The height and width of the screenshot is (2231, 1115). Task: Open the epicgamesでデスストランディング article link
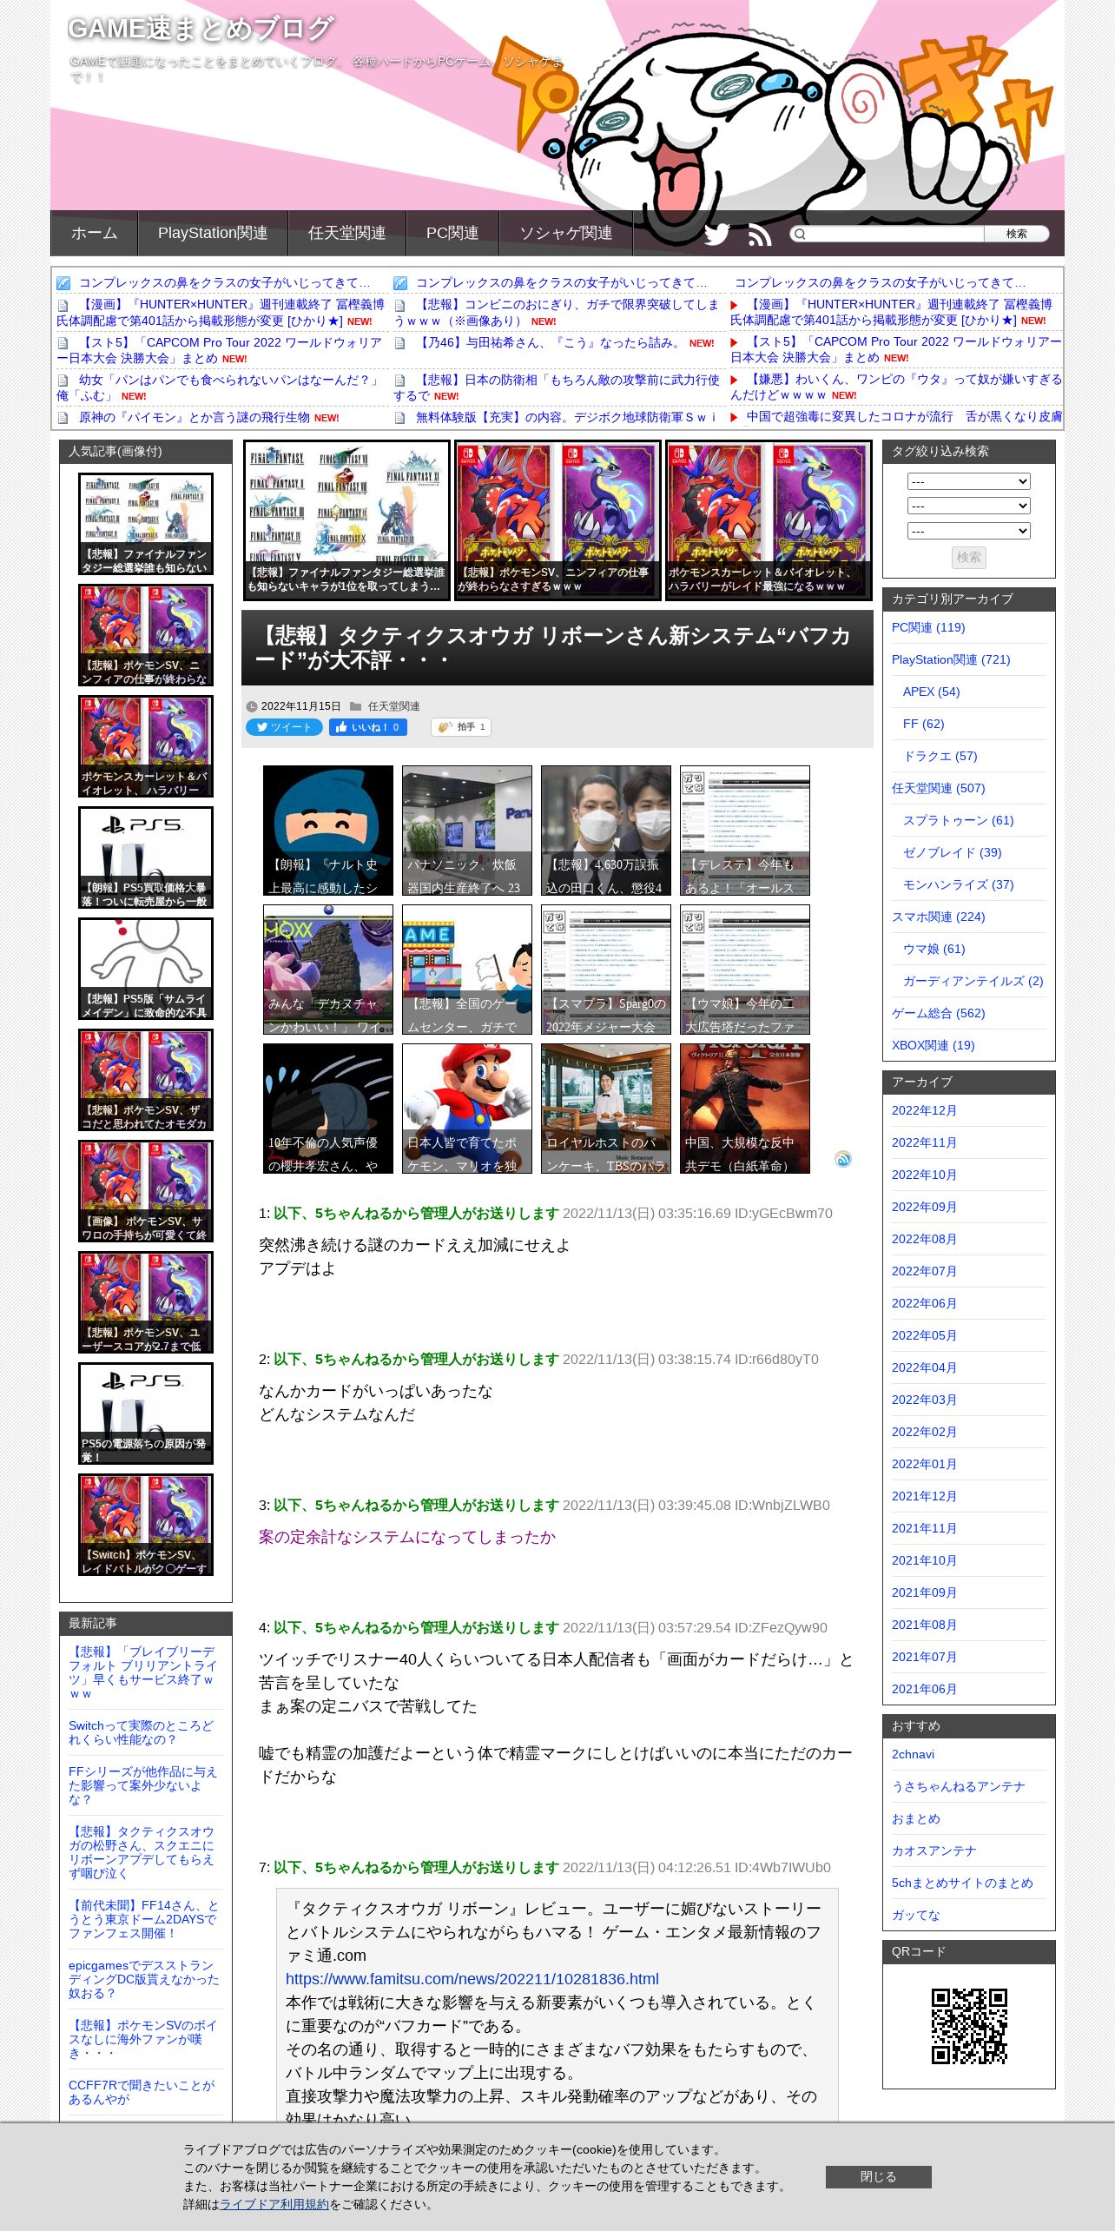coord(143,1979)
